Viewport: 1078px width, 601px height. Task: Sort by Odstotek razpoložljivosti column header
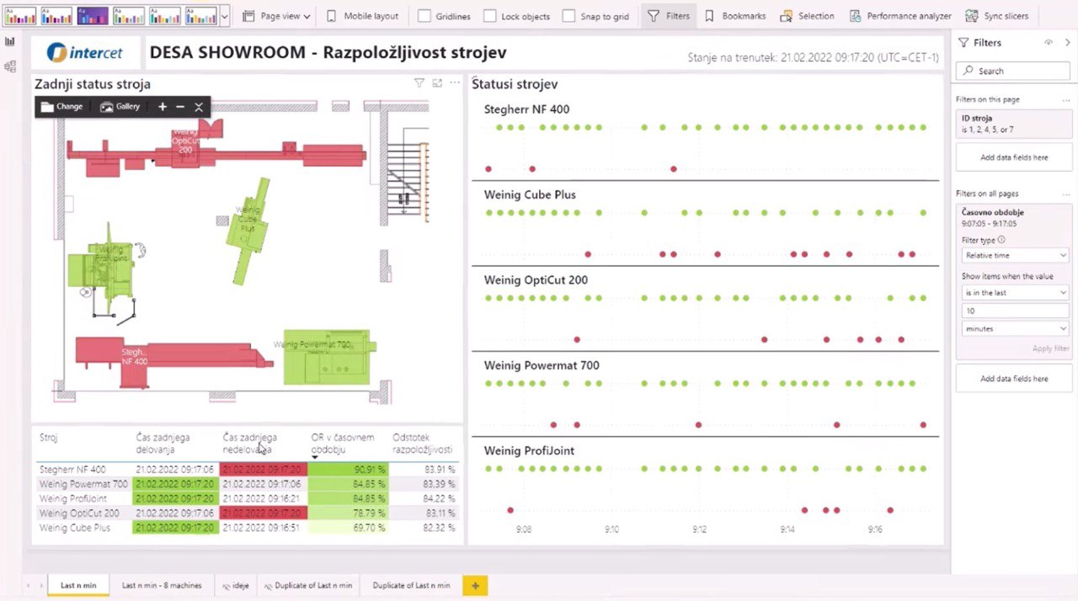[x=422, y=444]
